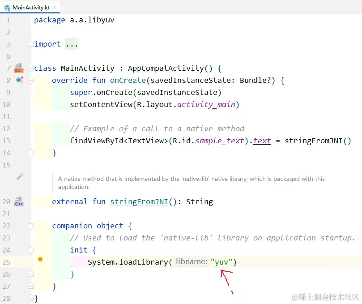Close the MainActivity.kt tab
Screen dimensions: 362x304
[x=55, y=7]
